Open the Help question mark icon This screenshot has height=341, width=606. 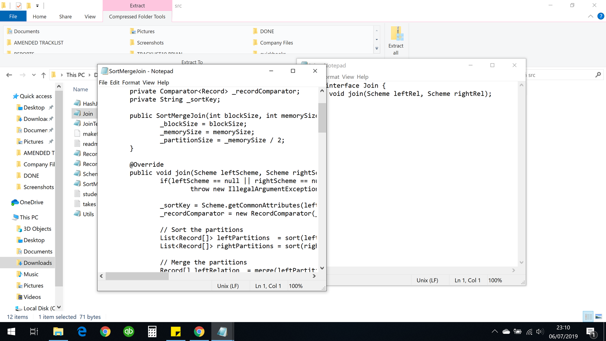pos(601,16)
